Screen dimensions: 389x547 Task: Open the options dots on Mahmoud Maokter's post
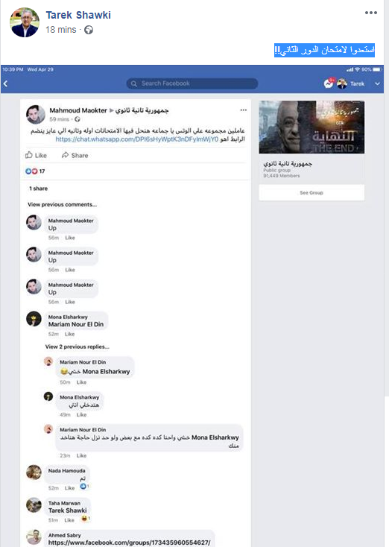pyautogui.click(x=243, y=110)
